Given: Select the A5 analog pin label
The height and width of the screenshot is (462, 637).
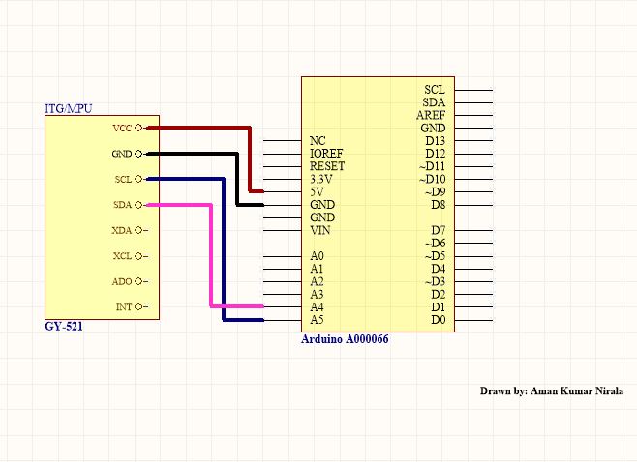Looking at the screenshot, I should pyautogui.click(x=317, y=320).
